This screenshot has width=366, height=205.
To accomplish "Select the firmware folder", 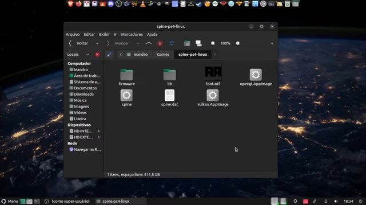I will click(x=126, y=77).
